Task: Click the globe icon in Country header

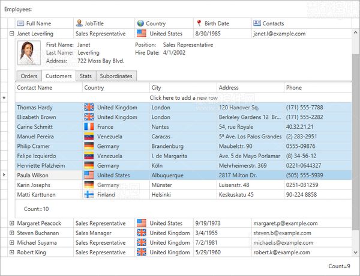Action: click(140, 23)
